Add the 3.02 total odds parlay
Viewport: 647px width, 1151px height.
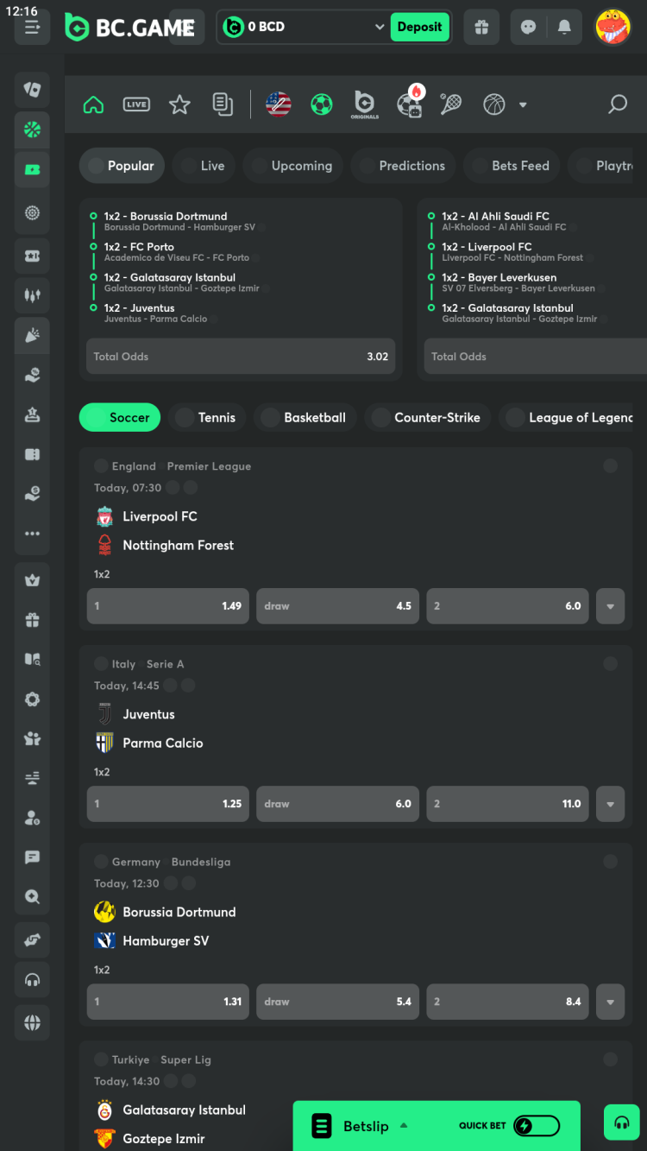click(x=241, y=357)
